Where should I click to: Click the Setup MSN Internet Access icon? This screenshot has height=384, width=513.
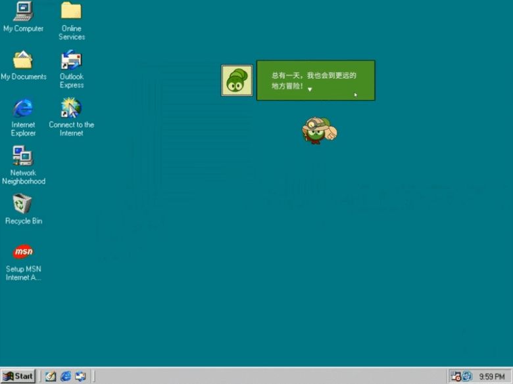click(x=23, y=252)
